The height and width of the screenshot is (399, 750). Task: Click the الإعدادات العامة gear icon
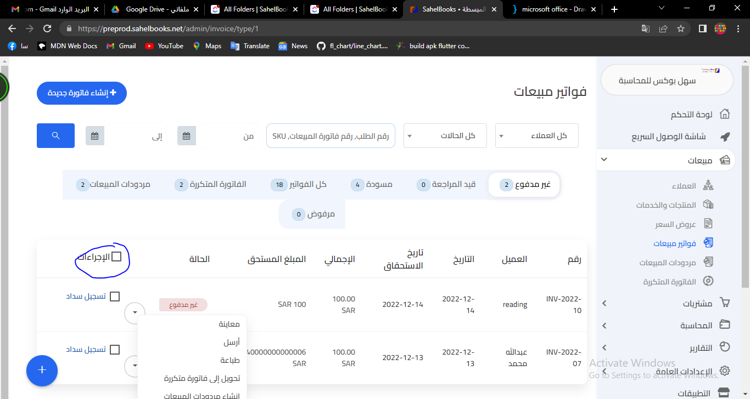pos(725,371)
